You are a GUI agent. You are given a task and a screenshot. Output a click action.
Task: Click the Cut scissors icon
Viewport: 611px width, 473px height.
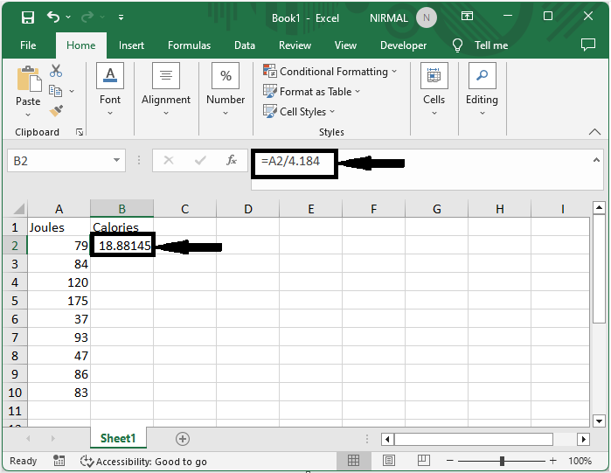(x=56, y=71)
